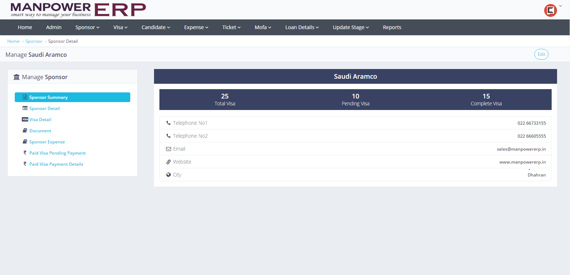Screen dimensions: 570x275
Task: Click the 10 Pending Visa statistic
Action: click(356, 100)
